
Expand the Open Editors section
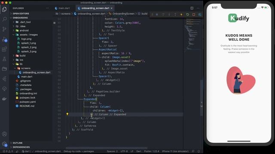[21, 13]
